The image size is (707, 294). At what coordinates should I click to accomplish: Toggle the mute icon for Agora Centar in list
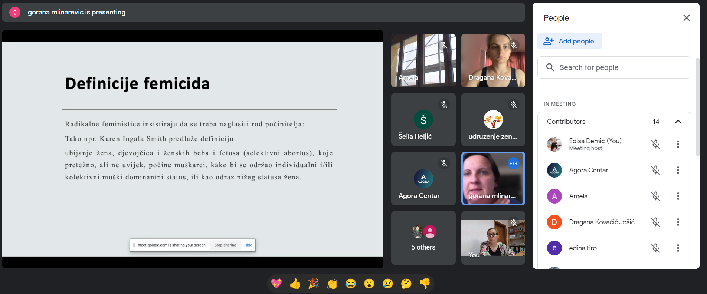656,170
